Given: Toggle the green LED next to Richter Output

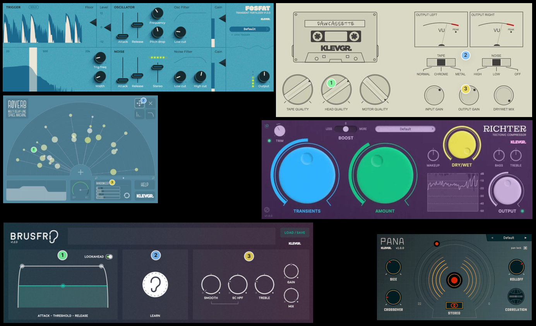Looking at the screenshot, I should [x=523, y=211].
